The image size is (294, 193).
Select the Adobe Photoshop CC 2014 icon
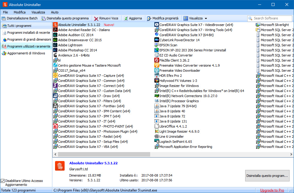[x=55, y=50]
